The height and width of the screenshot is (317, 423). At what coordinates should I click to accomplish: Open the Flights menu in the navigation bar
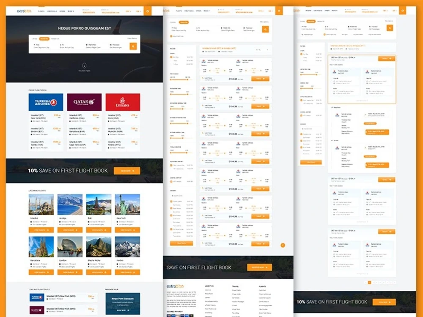tap(41, 11)
